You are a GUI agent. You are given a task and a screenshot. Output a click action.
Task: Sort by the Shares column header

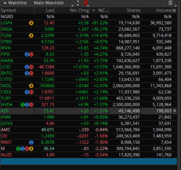pos(133,10)
